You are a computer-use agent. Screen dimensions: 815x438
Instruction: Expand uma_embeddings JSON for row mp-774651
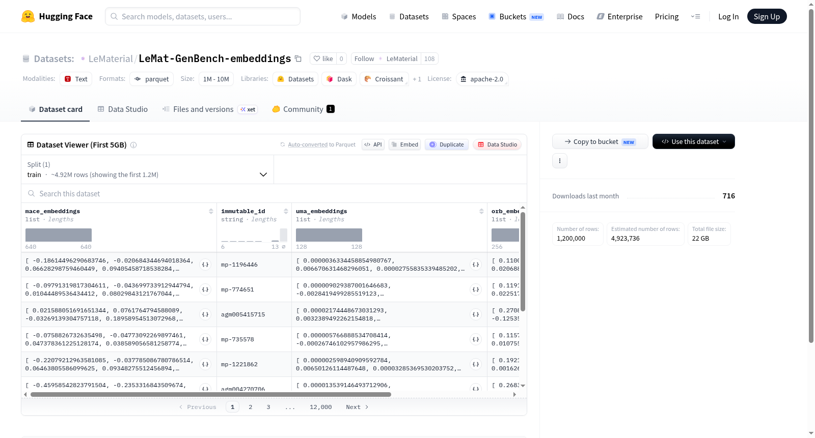[476, 289]
